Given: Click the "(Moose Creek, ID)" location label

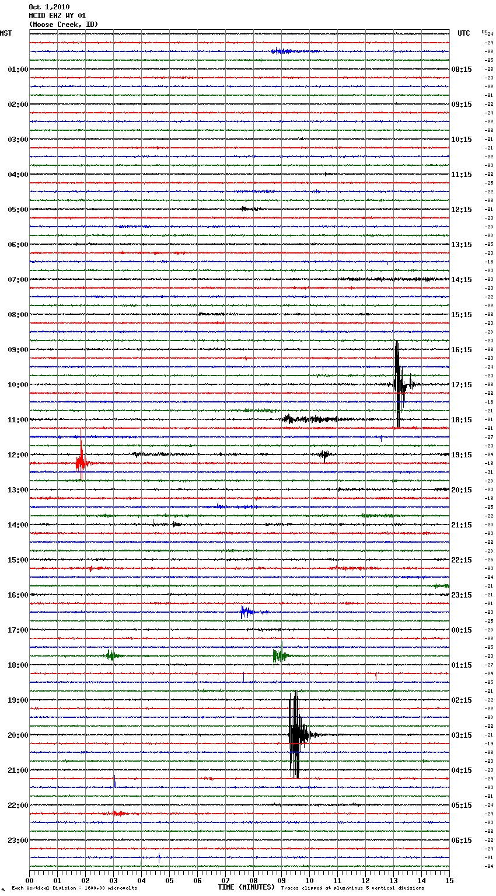Looking at the screenshot, I should pos(64,25).
